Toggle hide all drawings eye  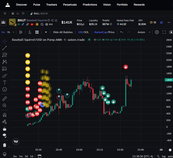click(x=5, y=135)
